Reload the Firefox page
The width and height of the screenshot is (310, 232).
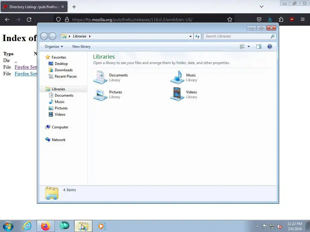tap(29, 20)
